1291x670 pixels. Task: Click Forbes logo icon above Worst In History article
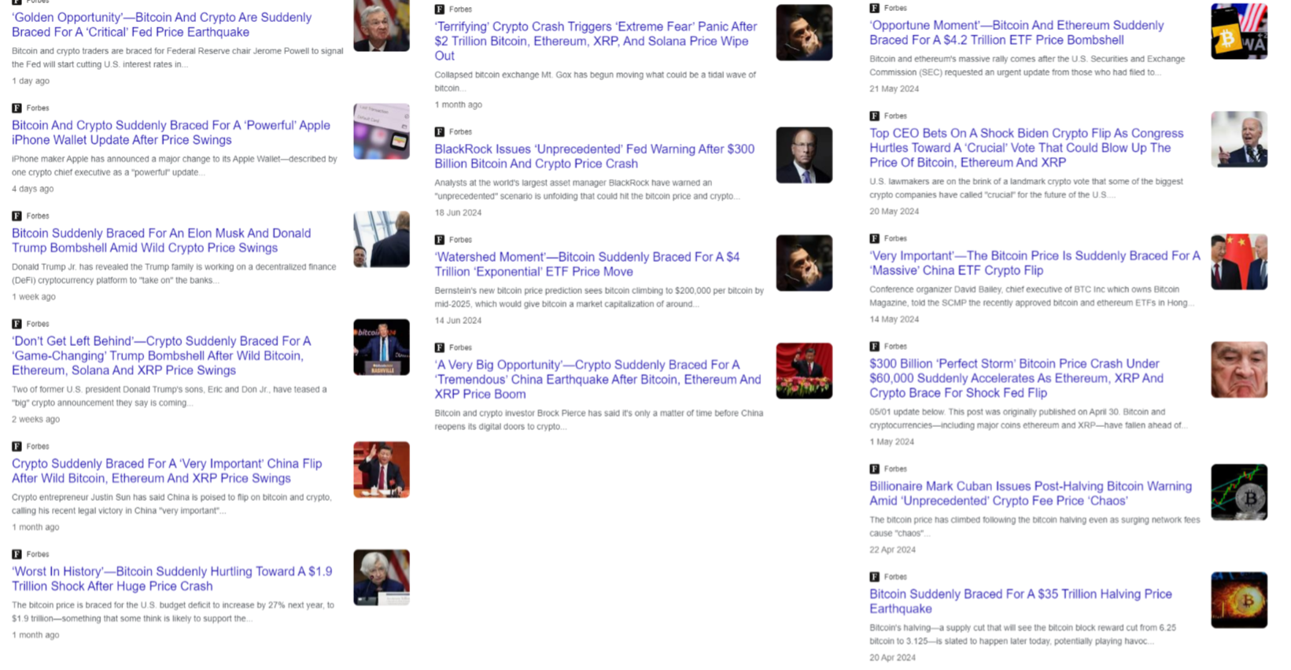(17, 554)
